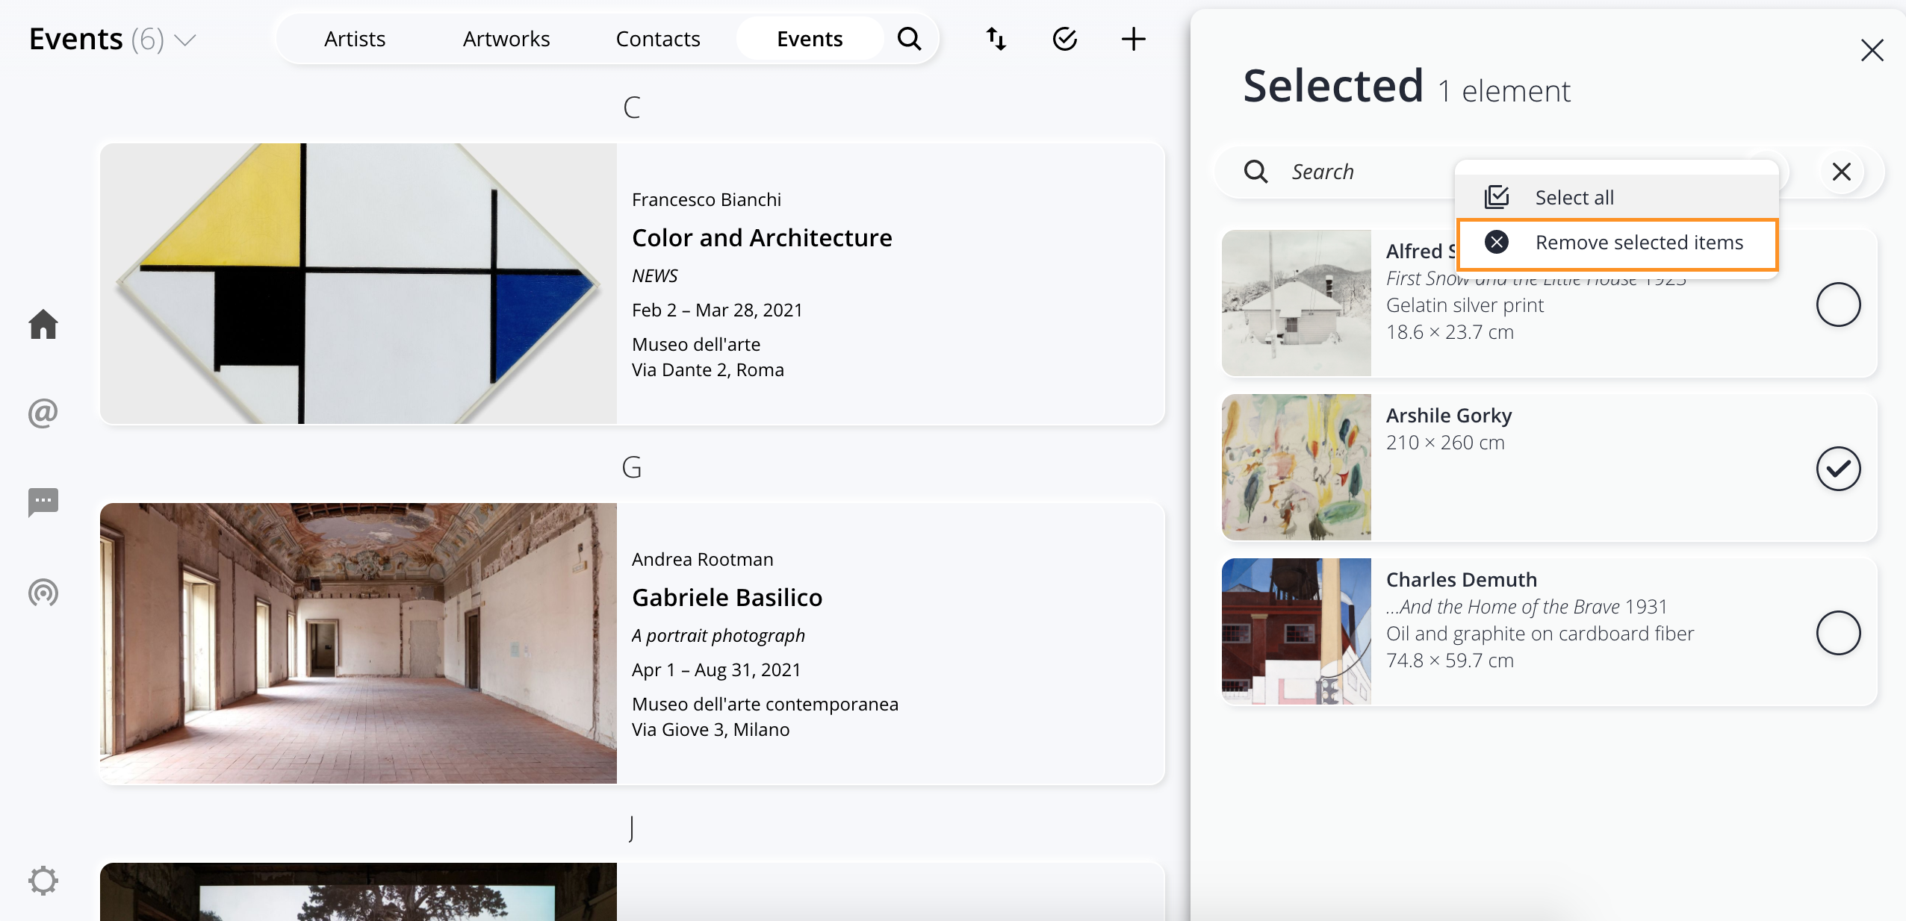Click the section letter C header
Screen dimensions: 1906x921
pyautogui.click(x=632, y=107)
